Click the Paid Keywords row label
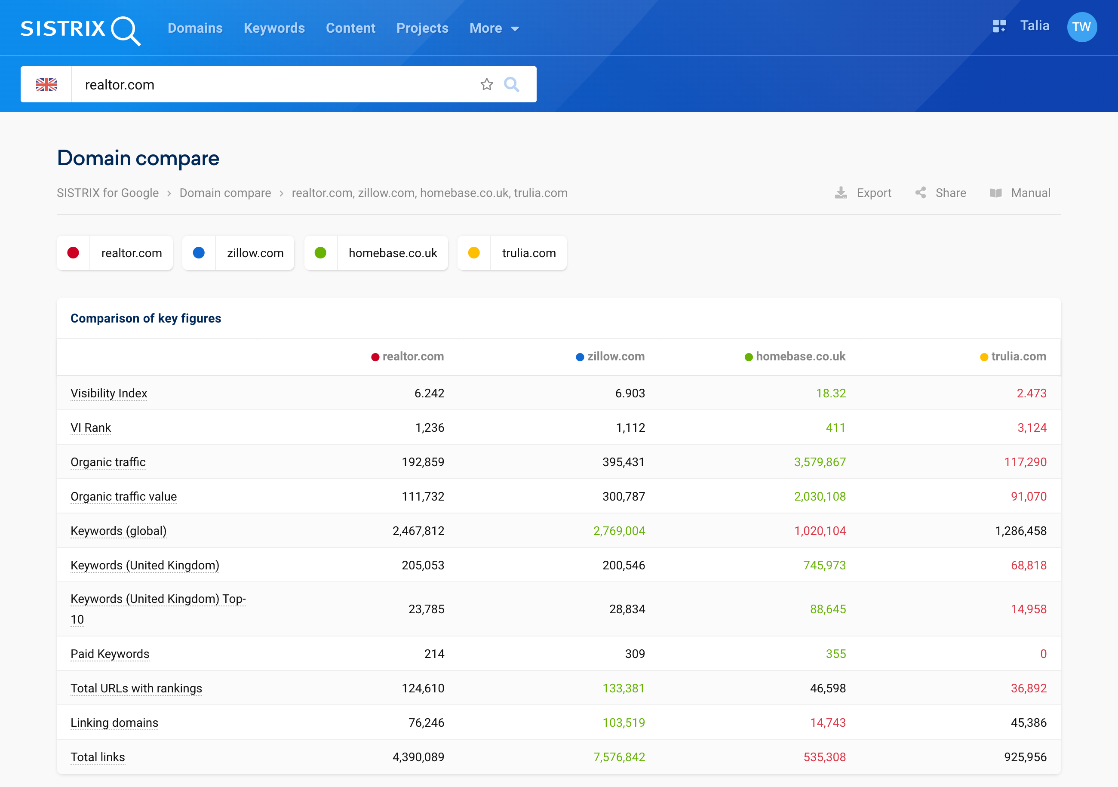The image size is (1118, 787). click(x=110, y=654)
